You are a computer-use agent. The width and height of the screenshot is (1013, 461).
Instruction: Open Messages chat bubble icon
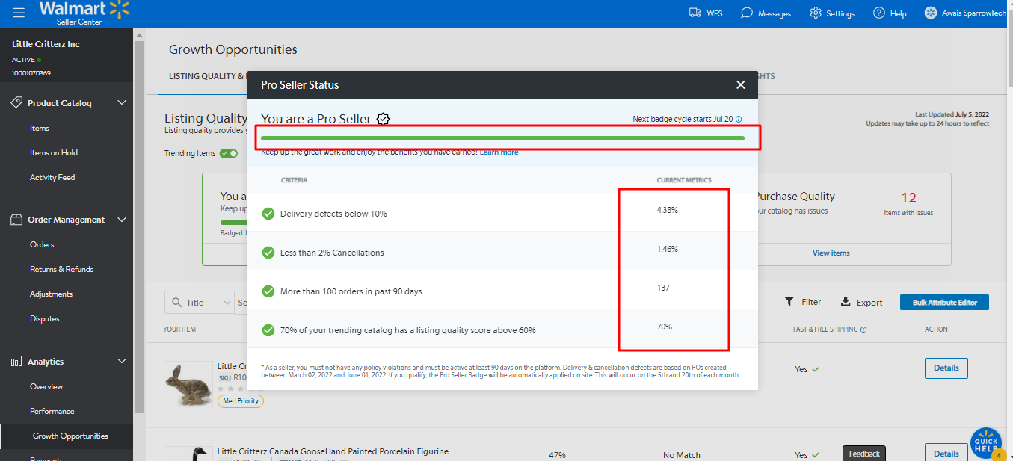pos(746,13)
